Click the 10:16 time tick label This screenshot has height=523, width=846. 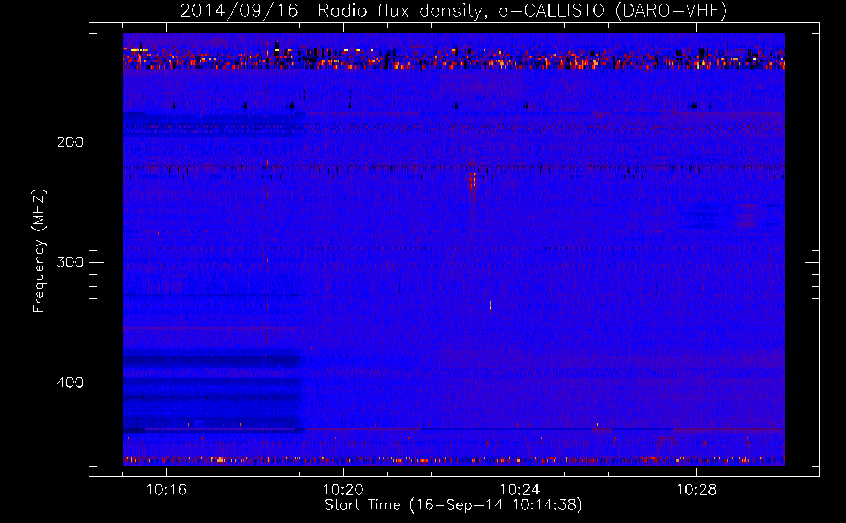tap(166, 490)
